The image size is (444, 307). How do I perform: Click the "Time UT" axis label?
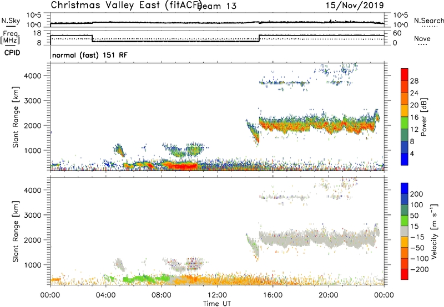click(x=217, y=303)
